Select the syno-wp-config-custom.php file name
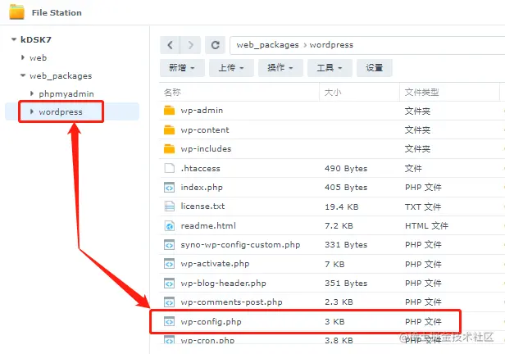This screenshot has height=354, width=505. pos(240,245)
